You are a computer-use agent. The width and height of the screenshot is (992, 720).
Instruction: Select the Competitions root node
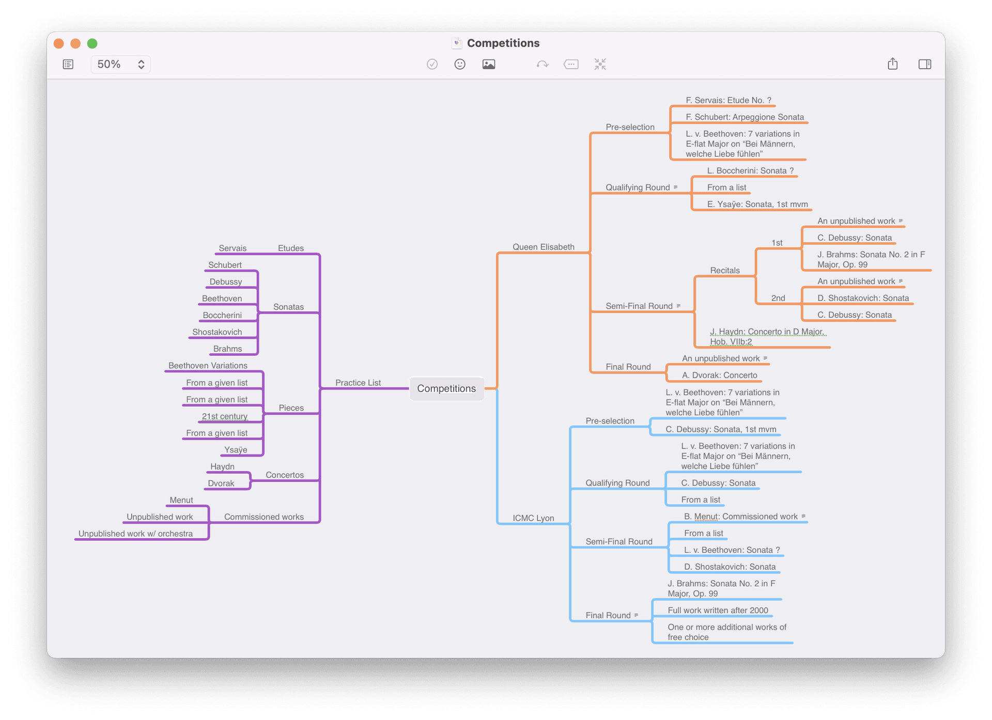tap(446, 388)
